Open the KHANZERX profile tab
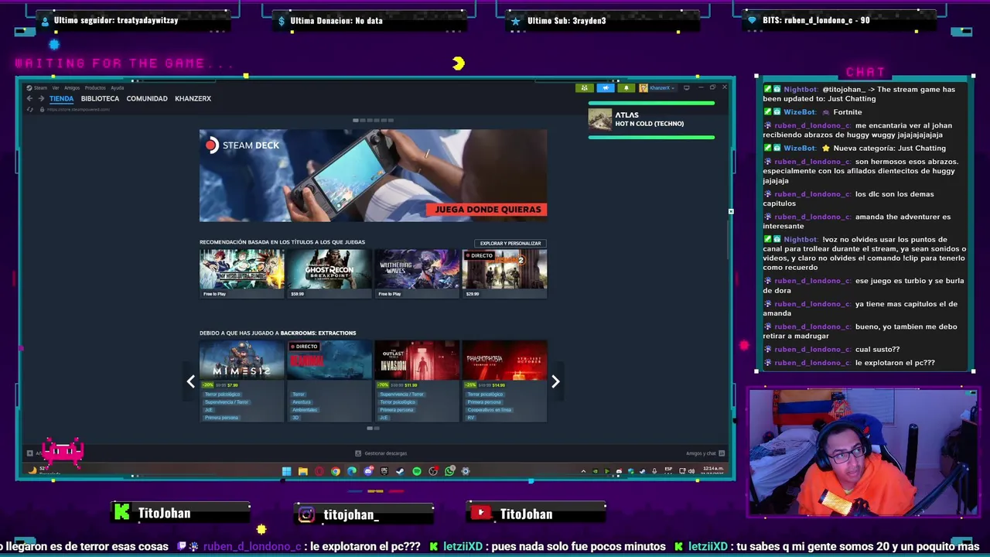Image resolution: width=990 pixels, height=557 pixels. [193, 98]
